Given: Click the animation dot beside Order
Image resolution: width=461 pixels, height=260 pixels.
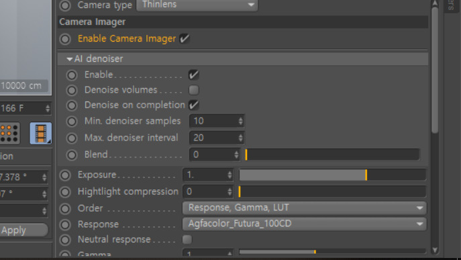Looking at the screenshot, I should [x=65, y=209].
